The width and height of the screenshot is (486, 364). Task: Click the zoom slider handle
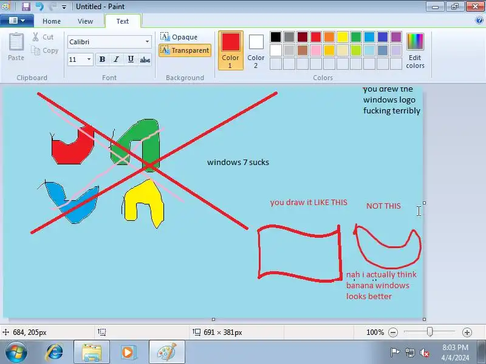[430, 332]
